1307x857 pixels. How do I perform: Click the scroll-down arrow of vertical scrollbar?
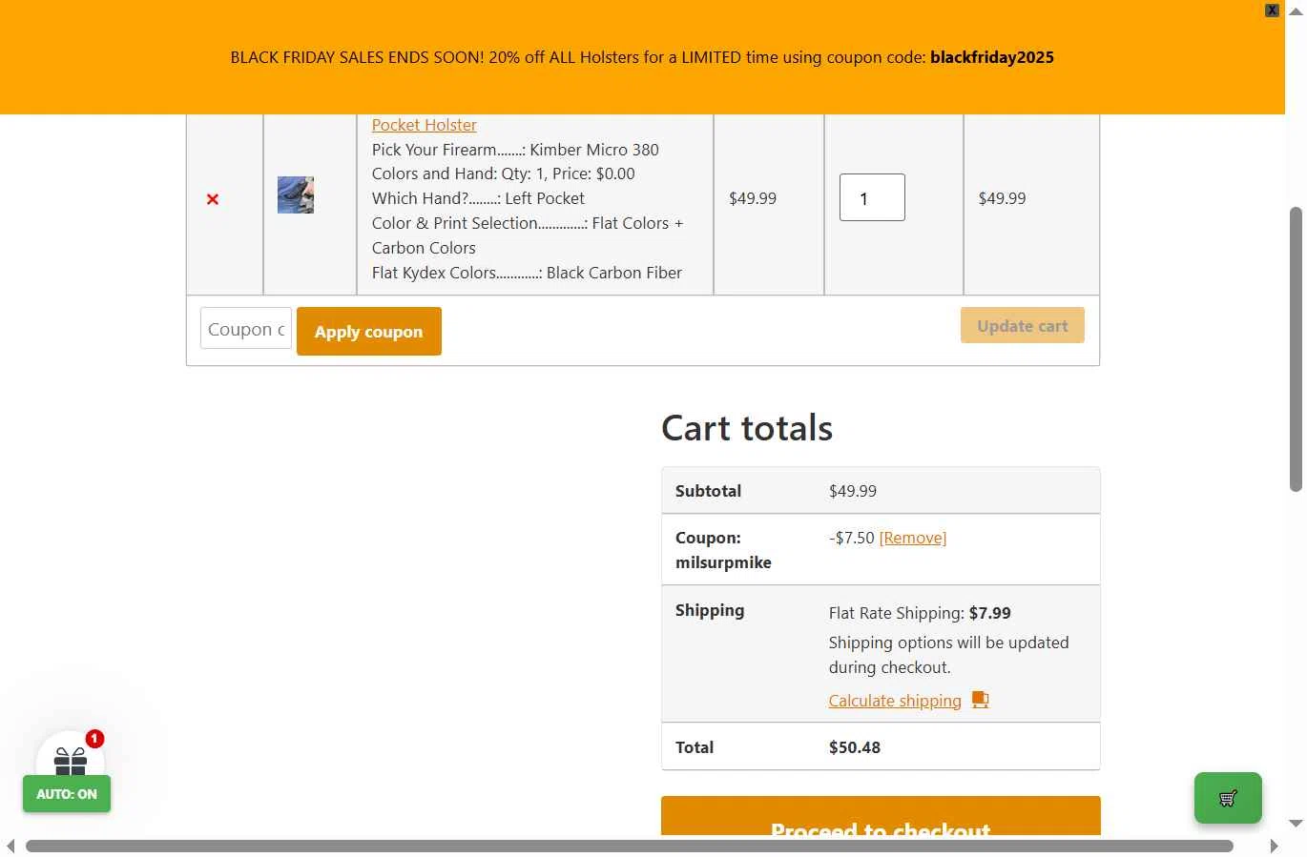[x=1296, y=824]
